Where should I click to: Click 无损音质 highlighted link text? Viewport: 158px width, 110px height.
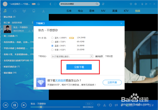pyautogui.click(x=61, y=81)
